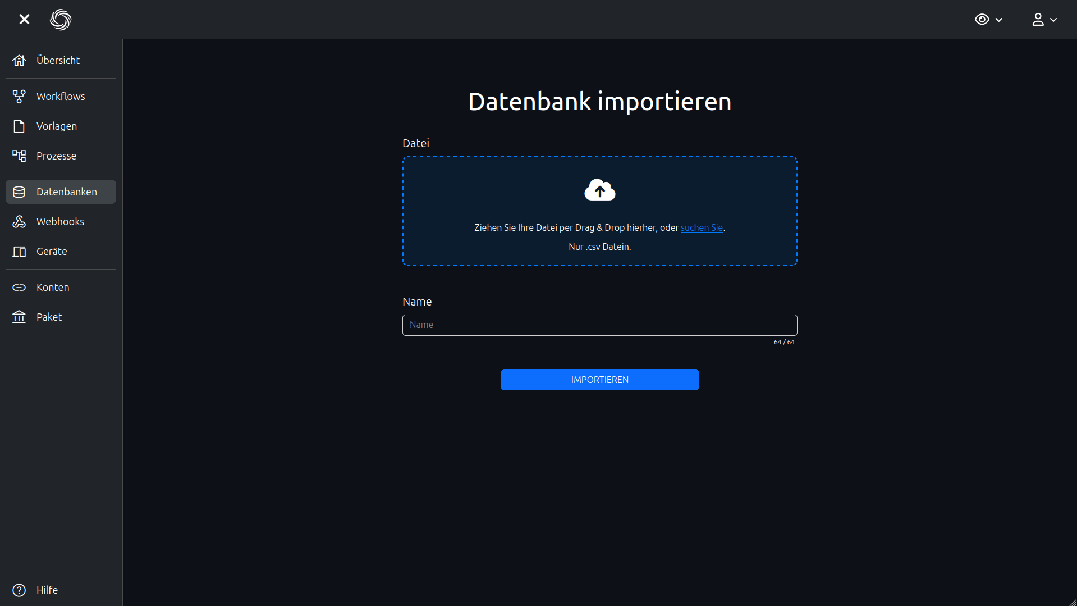Collapse the sidebar with the X icon
The height and width of the screenshot is (606, 1077).
[x=24, y=20]
